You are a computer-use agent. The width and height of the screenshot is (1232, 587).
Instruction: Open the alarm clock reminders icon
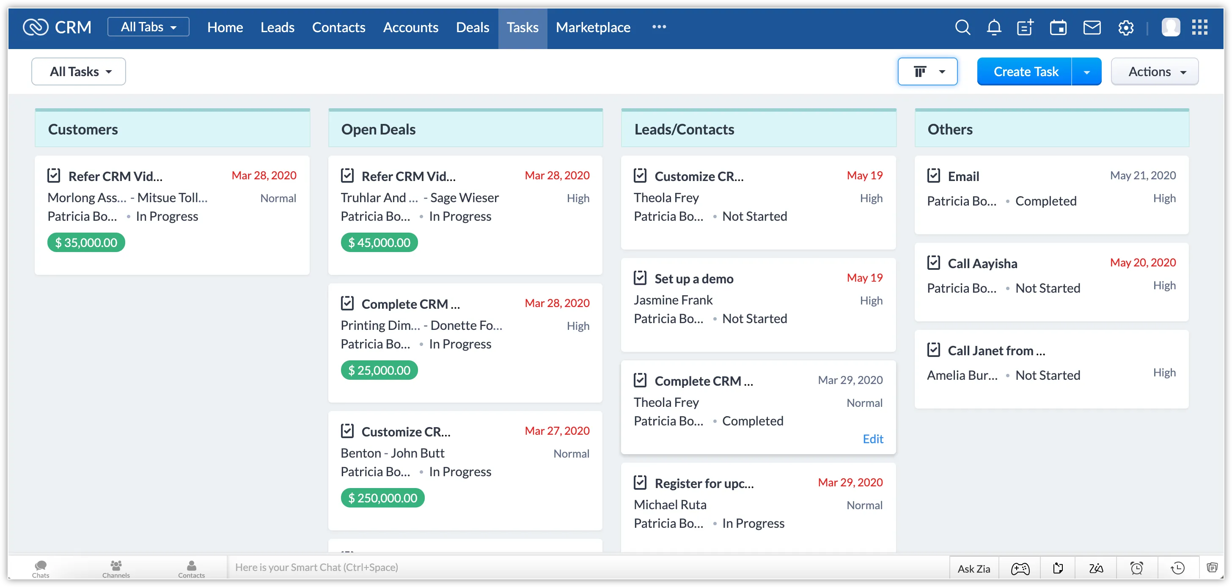1136,568
